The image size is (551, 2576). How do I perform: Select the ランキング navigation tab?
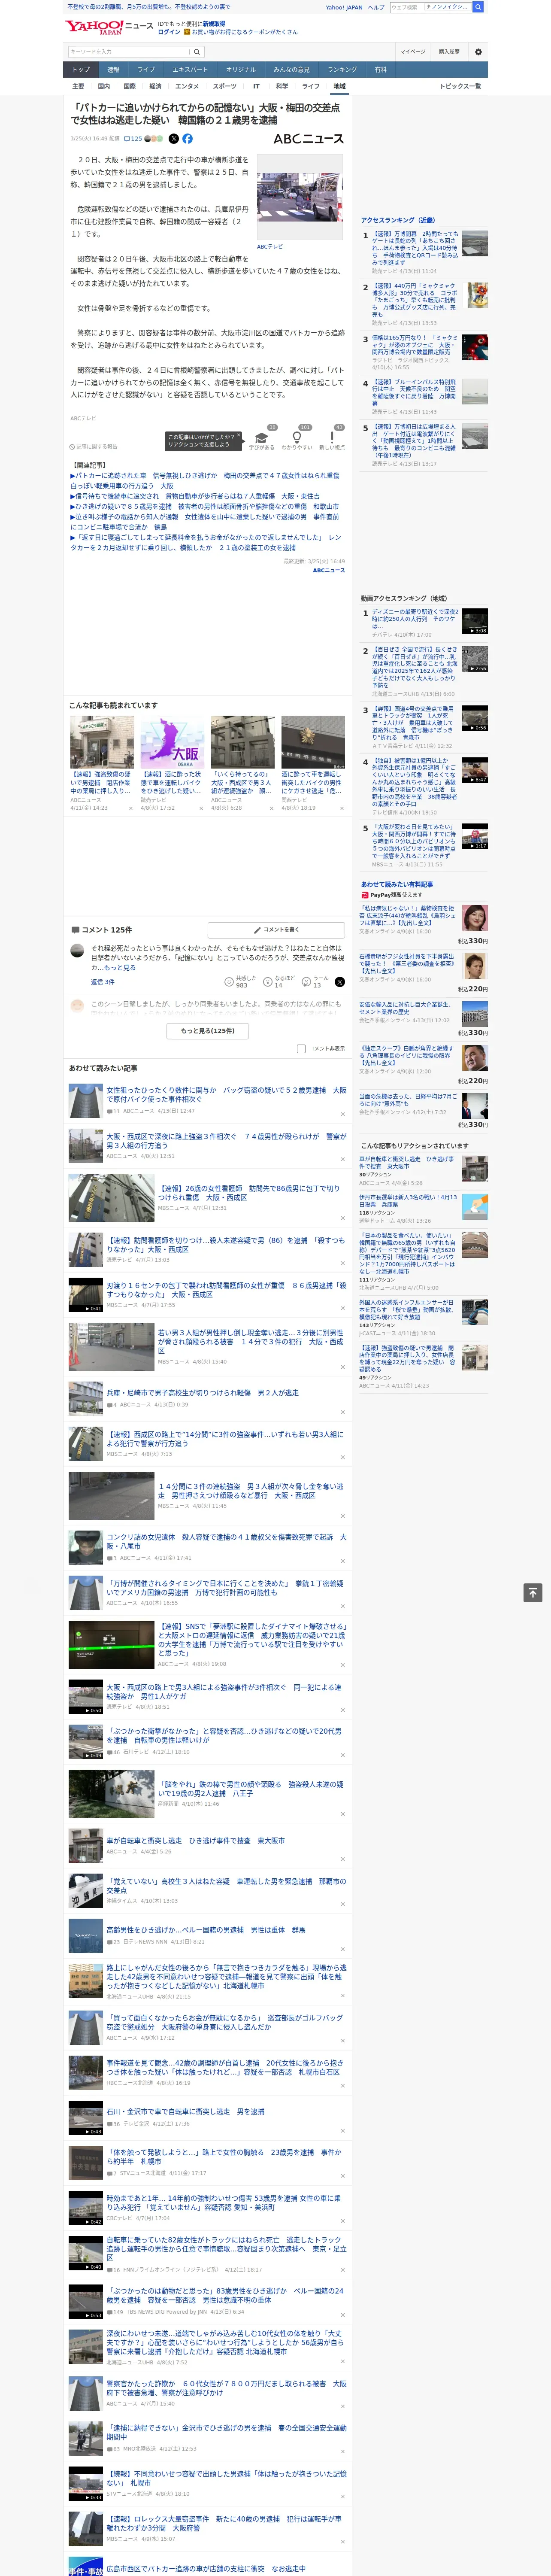tap(342, 70)
